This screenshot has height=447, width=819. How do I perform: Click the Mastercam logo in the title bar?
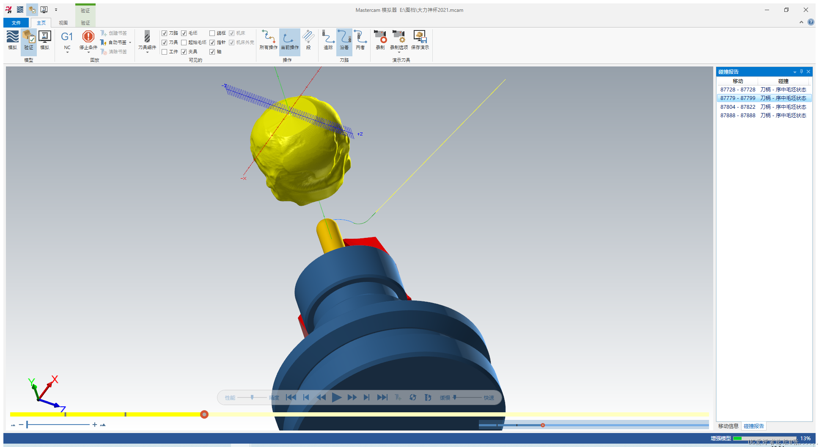[x=9, y=9]
